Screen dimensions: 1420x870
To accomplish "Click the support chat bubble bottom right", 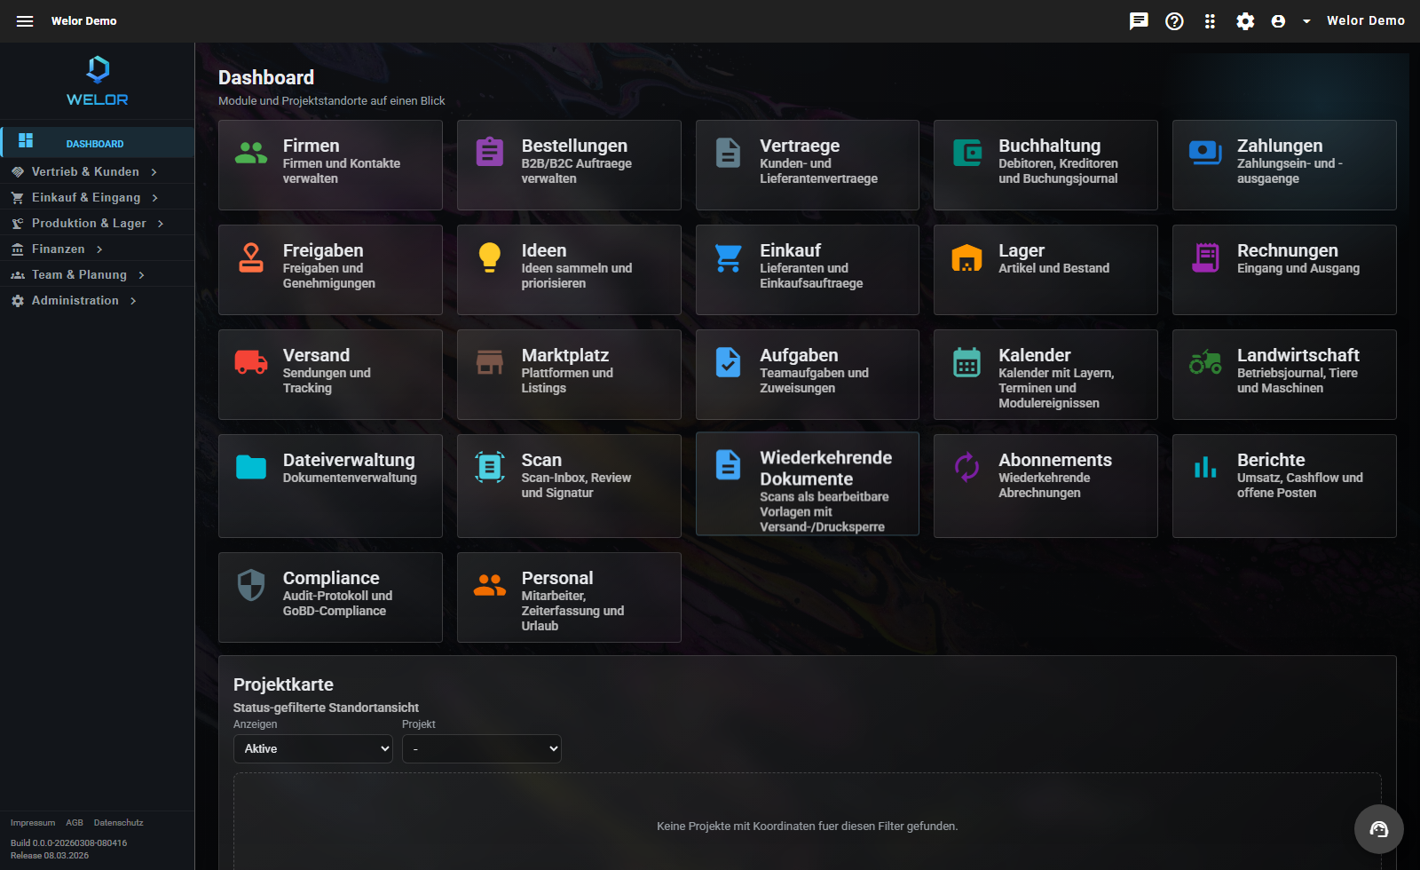I will pos(1378,829).
